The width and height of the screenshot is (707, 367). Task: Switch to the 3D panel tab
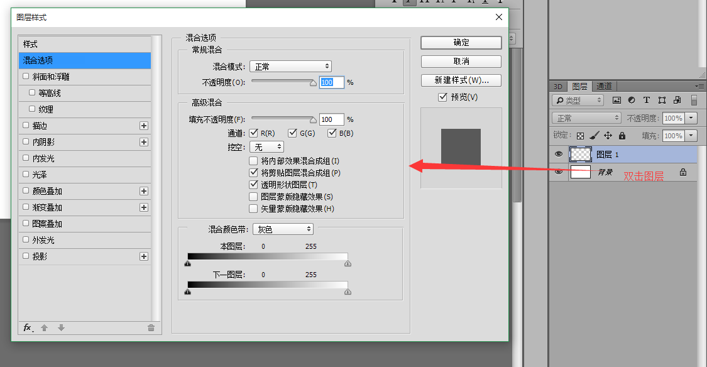[558, 86]
